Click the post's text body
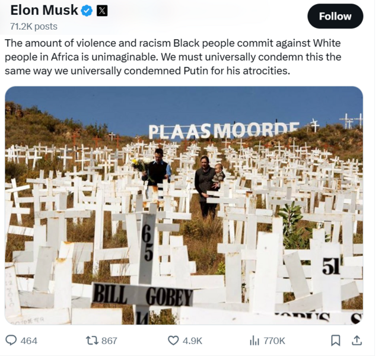 [x=173, y=56]
